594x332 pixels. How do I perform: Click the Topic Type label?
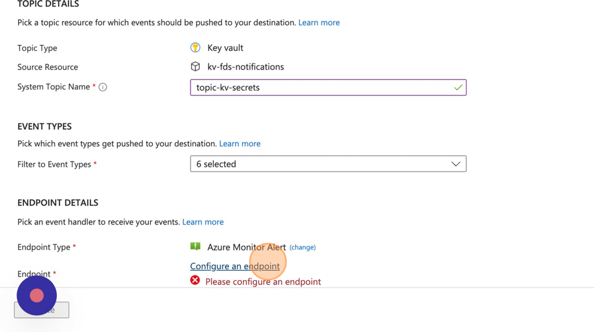click(x=37, y=48)
